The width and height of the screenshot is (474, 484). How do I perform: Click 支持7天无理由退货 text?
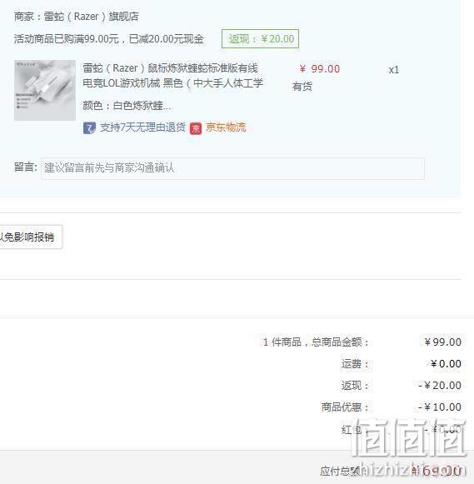[x=142, y=127]
